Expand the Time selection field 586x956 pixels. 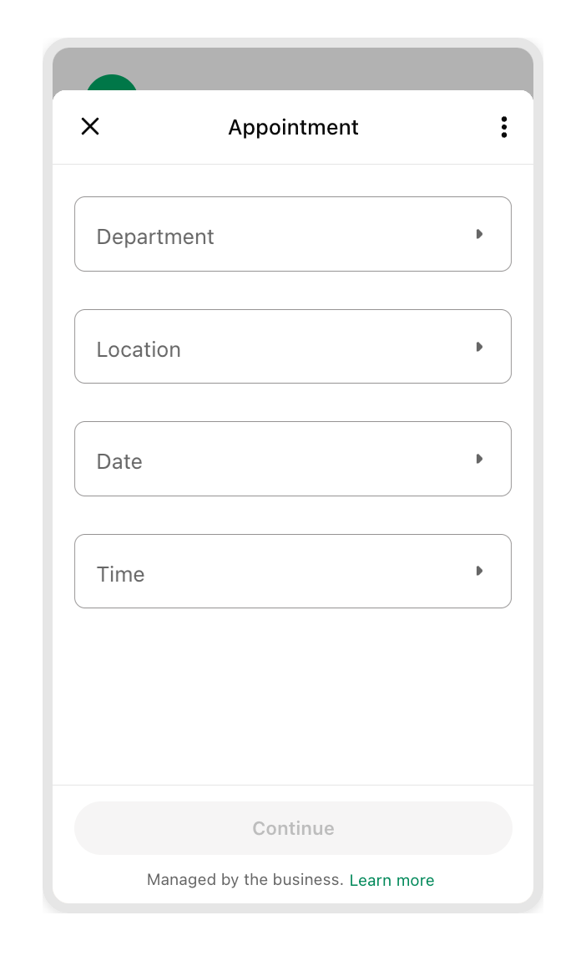292,571
